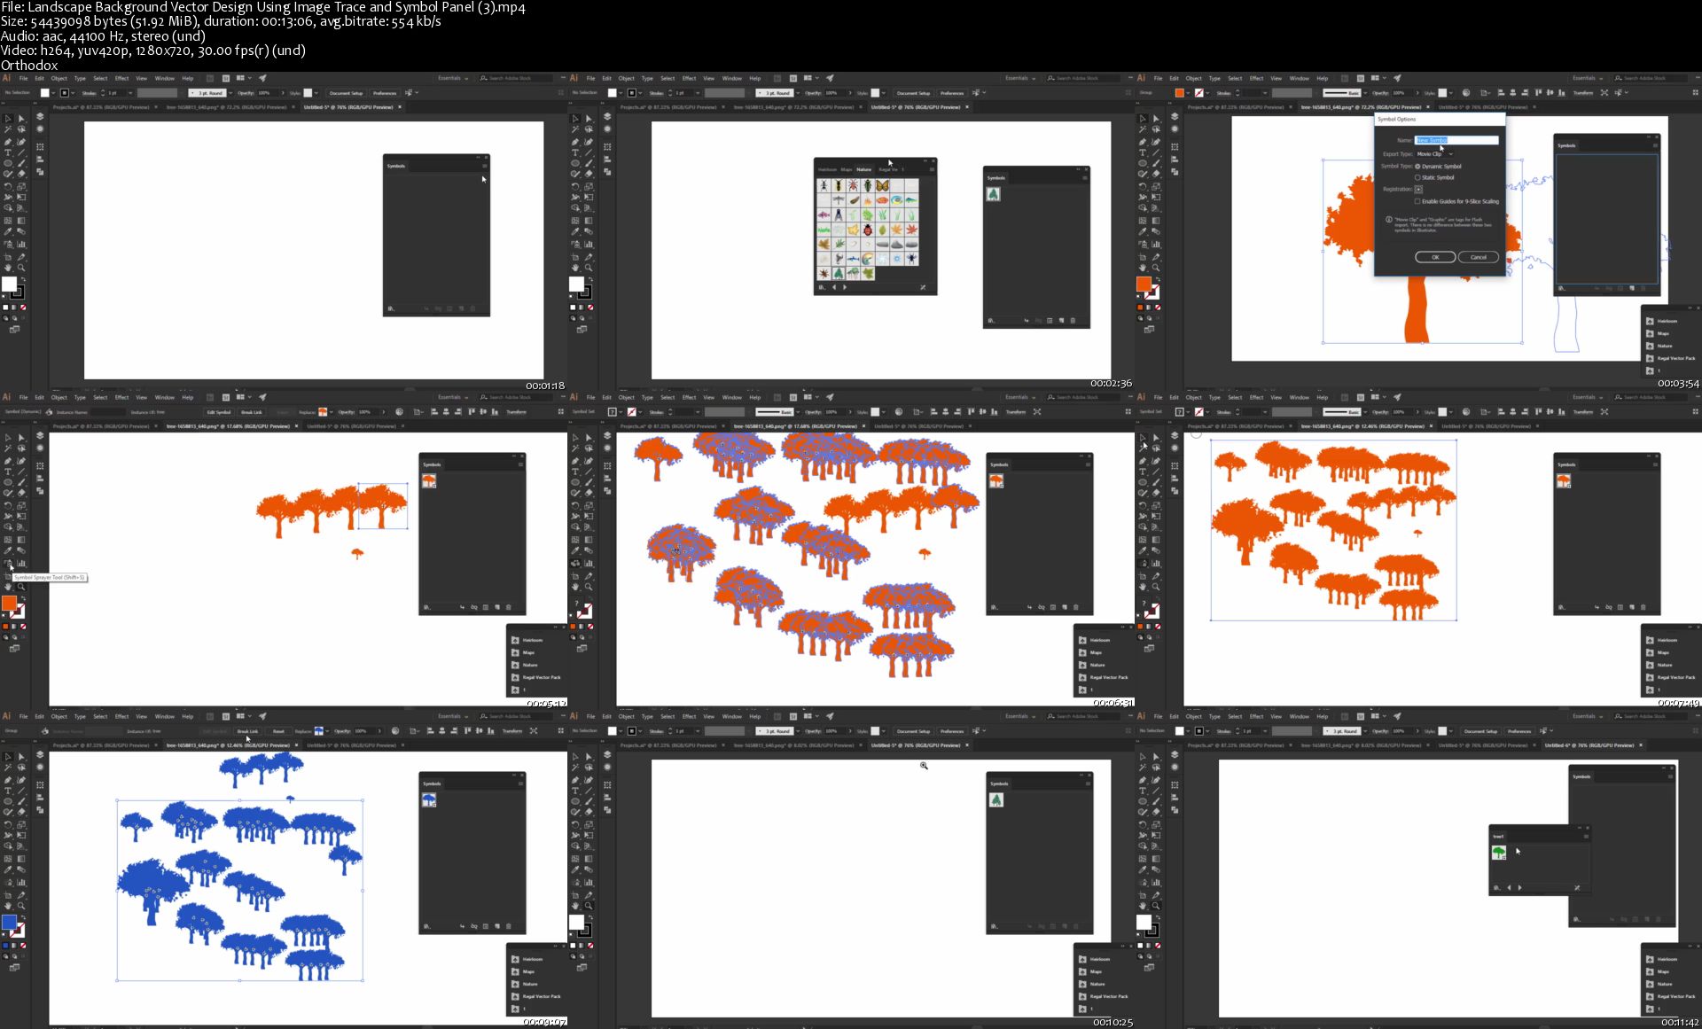Select the Static Symbol radio button
Viewport: 1702px width, 1029px height.
pyautogui.click(x=1417, y=177)
